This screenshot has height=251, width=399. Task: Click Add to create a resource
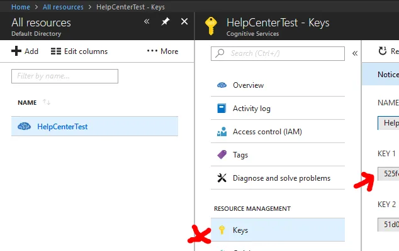tap(25, 51)
